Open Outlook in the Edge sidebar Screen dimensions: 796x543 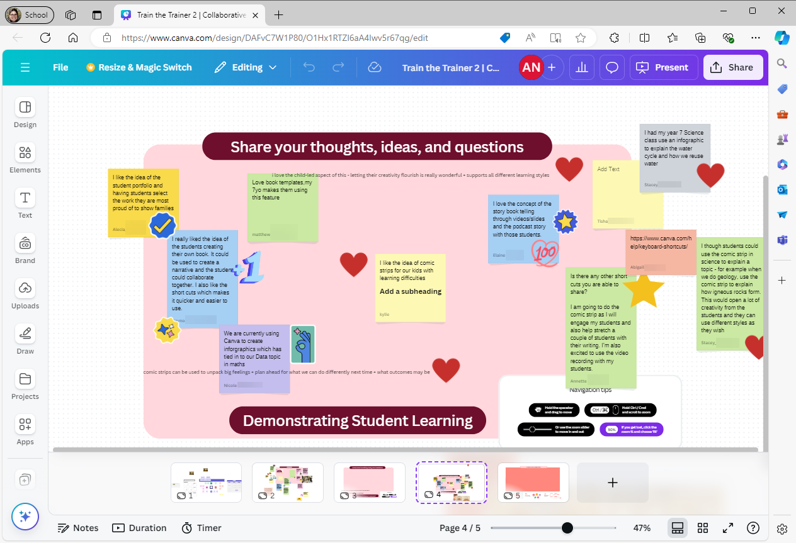point(782,189)
